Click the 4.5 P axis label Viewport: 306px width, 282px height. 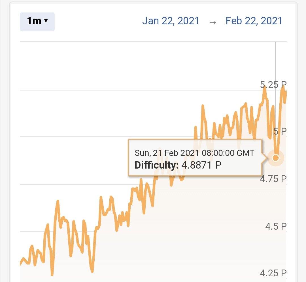tap(276, 227)
